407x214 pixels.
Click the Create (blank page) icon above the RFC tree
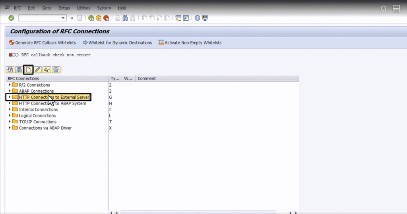[28, 70]
